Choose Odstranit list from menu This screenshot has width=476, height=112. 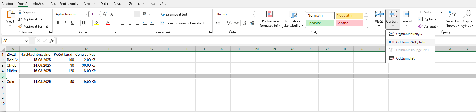(x=410, y=58)
